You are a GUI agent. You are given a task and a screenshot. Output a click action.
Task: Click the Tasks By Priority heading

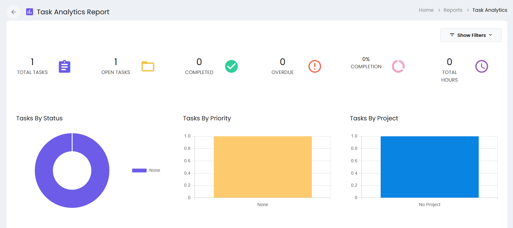tap(207, 118)
